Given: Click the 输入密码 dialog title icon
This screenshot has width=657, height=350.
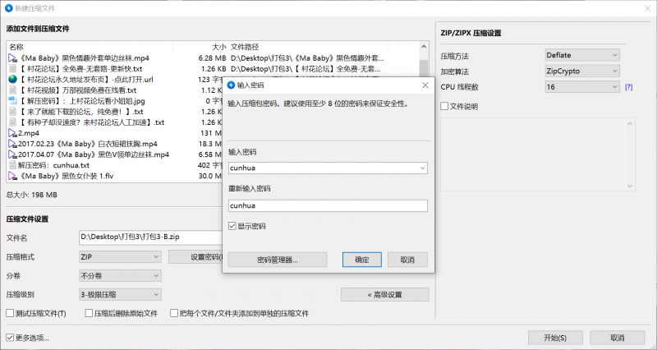Looking at the screenshot, I should [x=231, y=85].
